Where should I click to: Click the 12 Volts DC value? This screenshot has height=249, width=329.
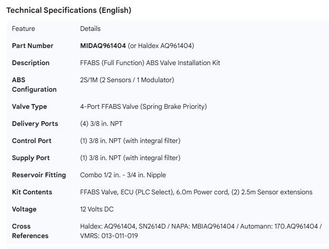coord(97,209)
